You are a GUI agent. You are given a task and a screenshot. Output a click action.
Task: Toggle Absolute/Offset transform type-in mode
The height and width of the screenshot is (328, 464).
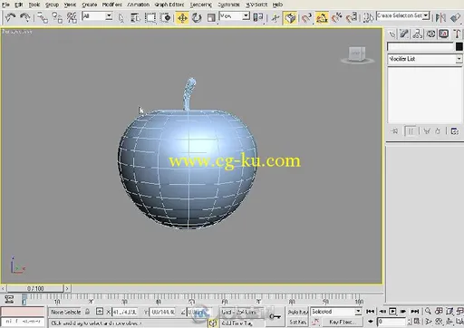100,312
